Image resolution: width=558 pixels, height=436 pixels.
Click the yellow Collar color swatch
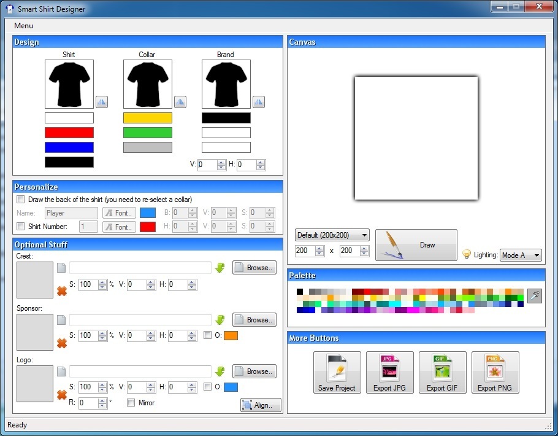tap(148, 118)
